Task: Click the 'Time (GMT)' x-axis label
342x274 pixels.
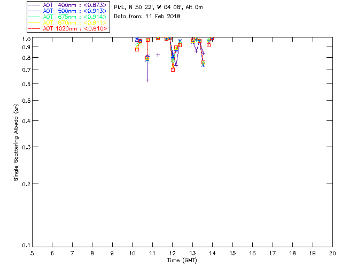Action: click(x=182, y=260)
